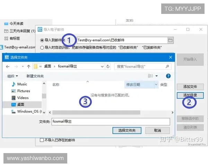Open the view options dropdown arrow
The image size is (208, 167).
click(157, 76)
